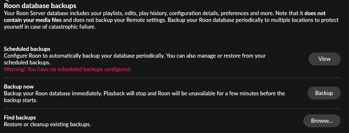Select the "Scheduled backups" section heading
The image size is (349, 133).
click(x=27, y=49)
